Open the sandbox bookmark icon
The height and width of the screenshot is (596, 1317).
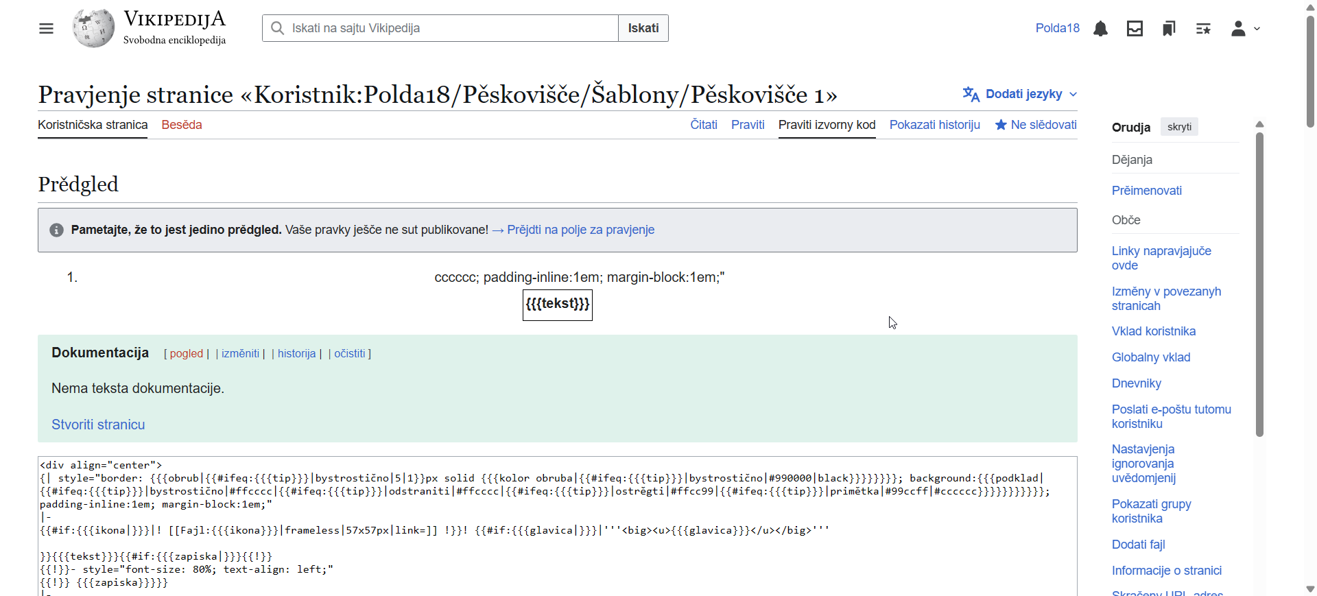tap(1169, 28)
